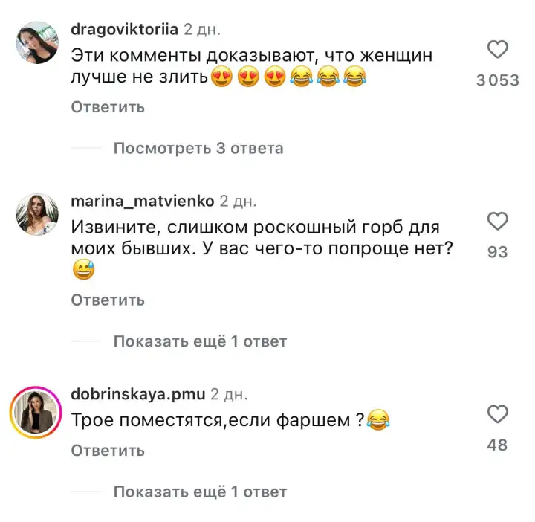Select comment text "Трое поместятся,если фаршем"
This screenshot has height=522, width=535.
[210, 420]
